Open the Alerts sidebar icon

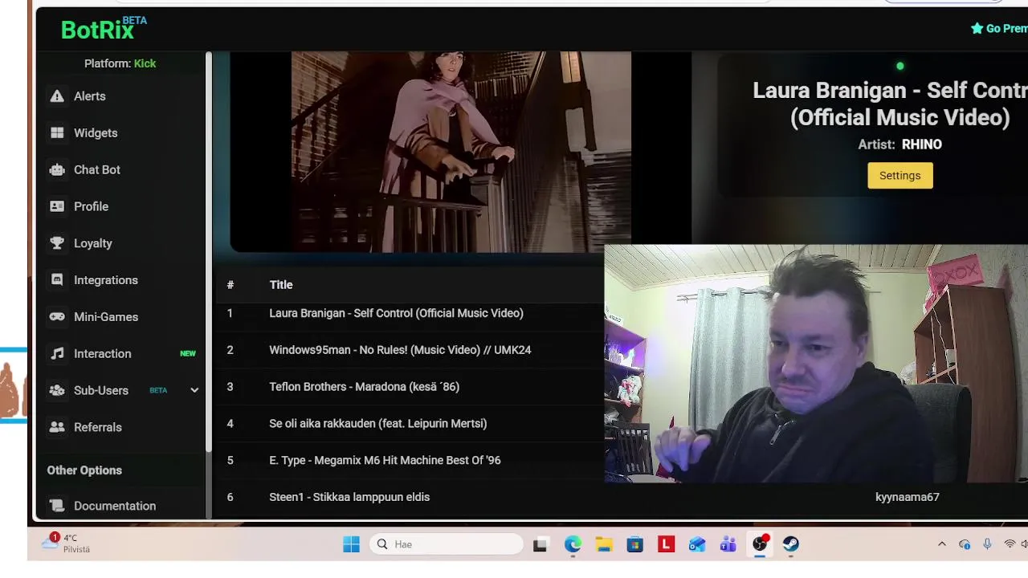click(x=57, y=96)
